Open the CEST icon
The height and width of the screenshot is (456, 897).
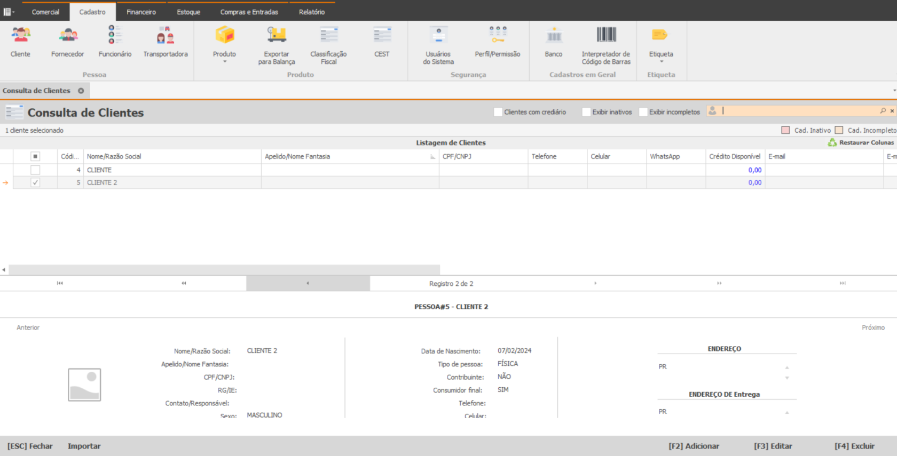pos(382,35)
